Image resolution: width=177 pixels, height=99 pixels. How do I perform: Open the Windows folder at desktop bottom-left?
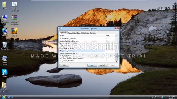(x=4, y=87)
